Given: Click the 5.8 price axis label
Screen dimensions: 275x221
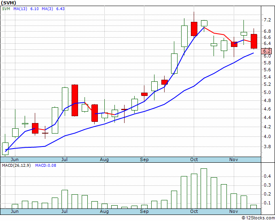Looking at the screenshot, I should tap(267, 63).
